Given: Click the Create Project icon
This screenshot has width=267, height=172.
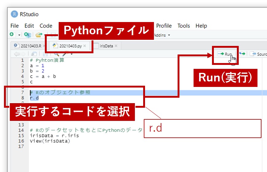Looking at the screenshot, I should coord(28,35).
